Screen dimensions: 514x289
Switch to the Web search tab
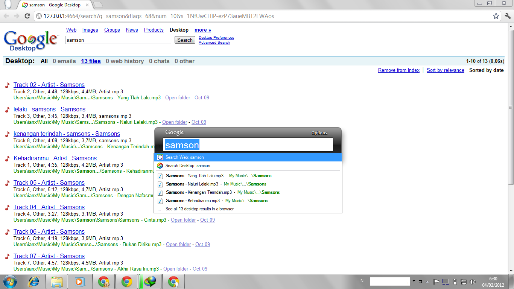coord(71,30)
